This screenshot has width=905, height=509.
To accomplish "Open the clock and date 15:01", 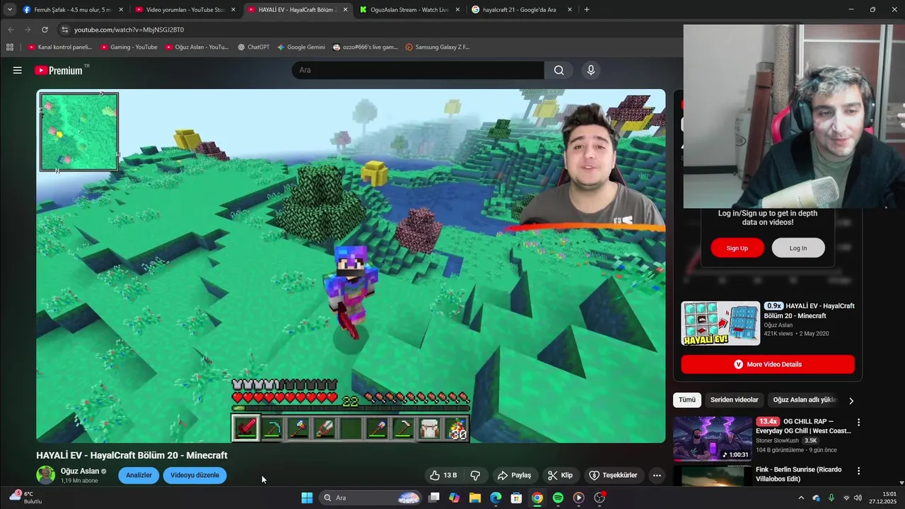I will (x=884, y=498).
